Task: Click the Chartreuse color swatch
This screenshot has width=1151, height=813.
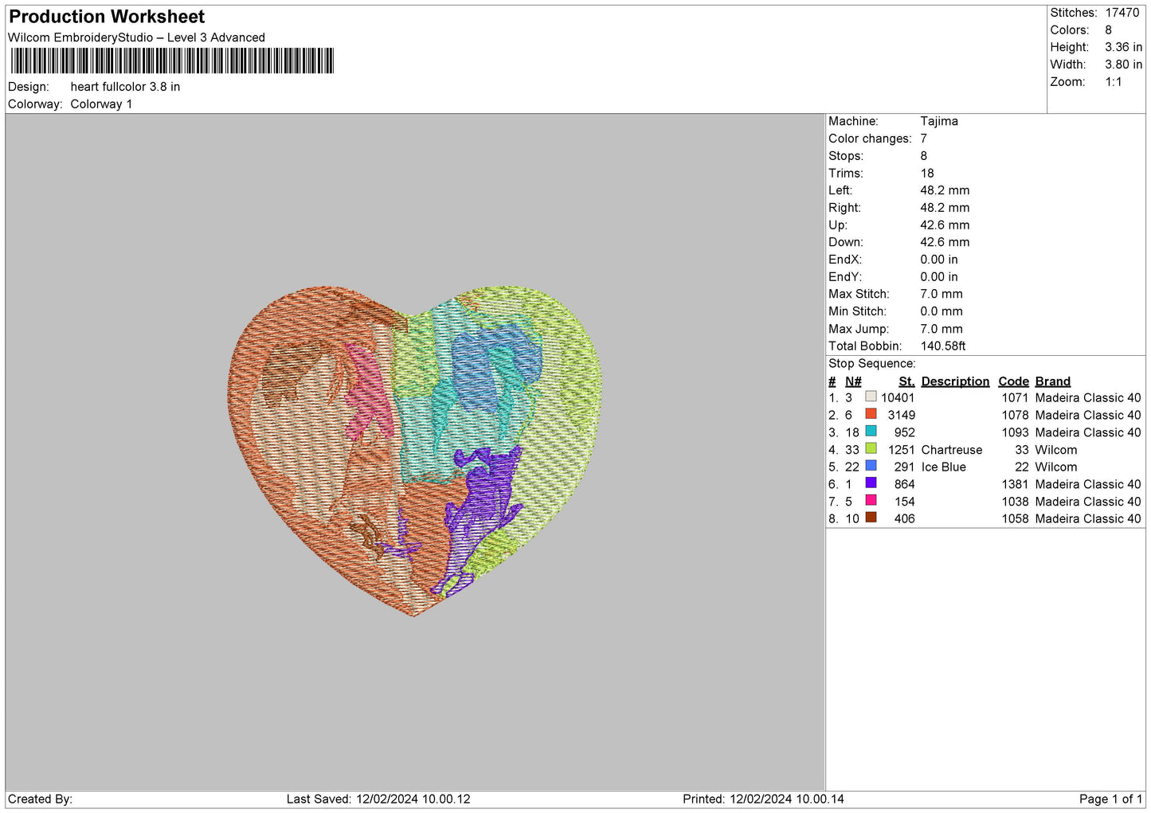Action: click(871, 449)
